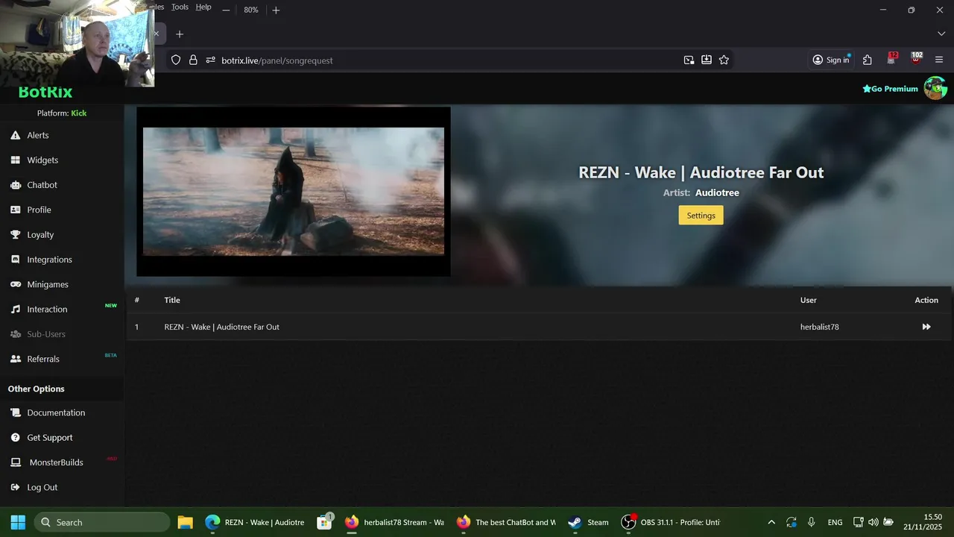954x537 pixels.
Task: Open Documentation under Other Options
Action: (x=56, y=412)
